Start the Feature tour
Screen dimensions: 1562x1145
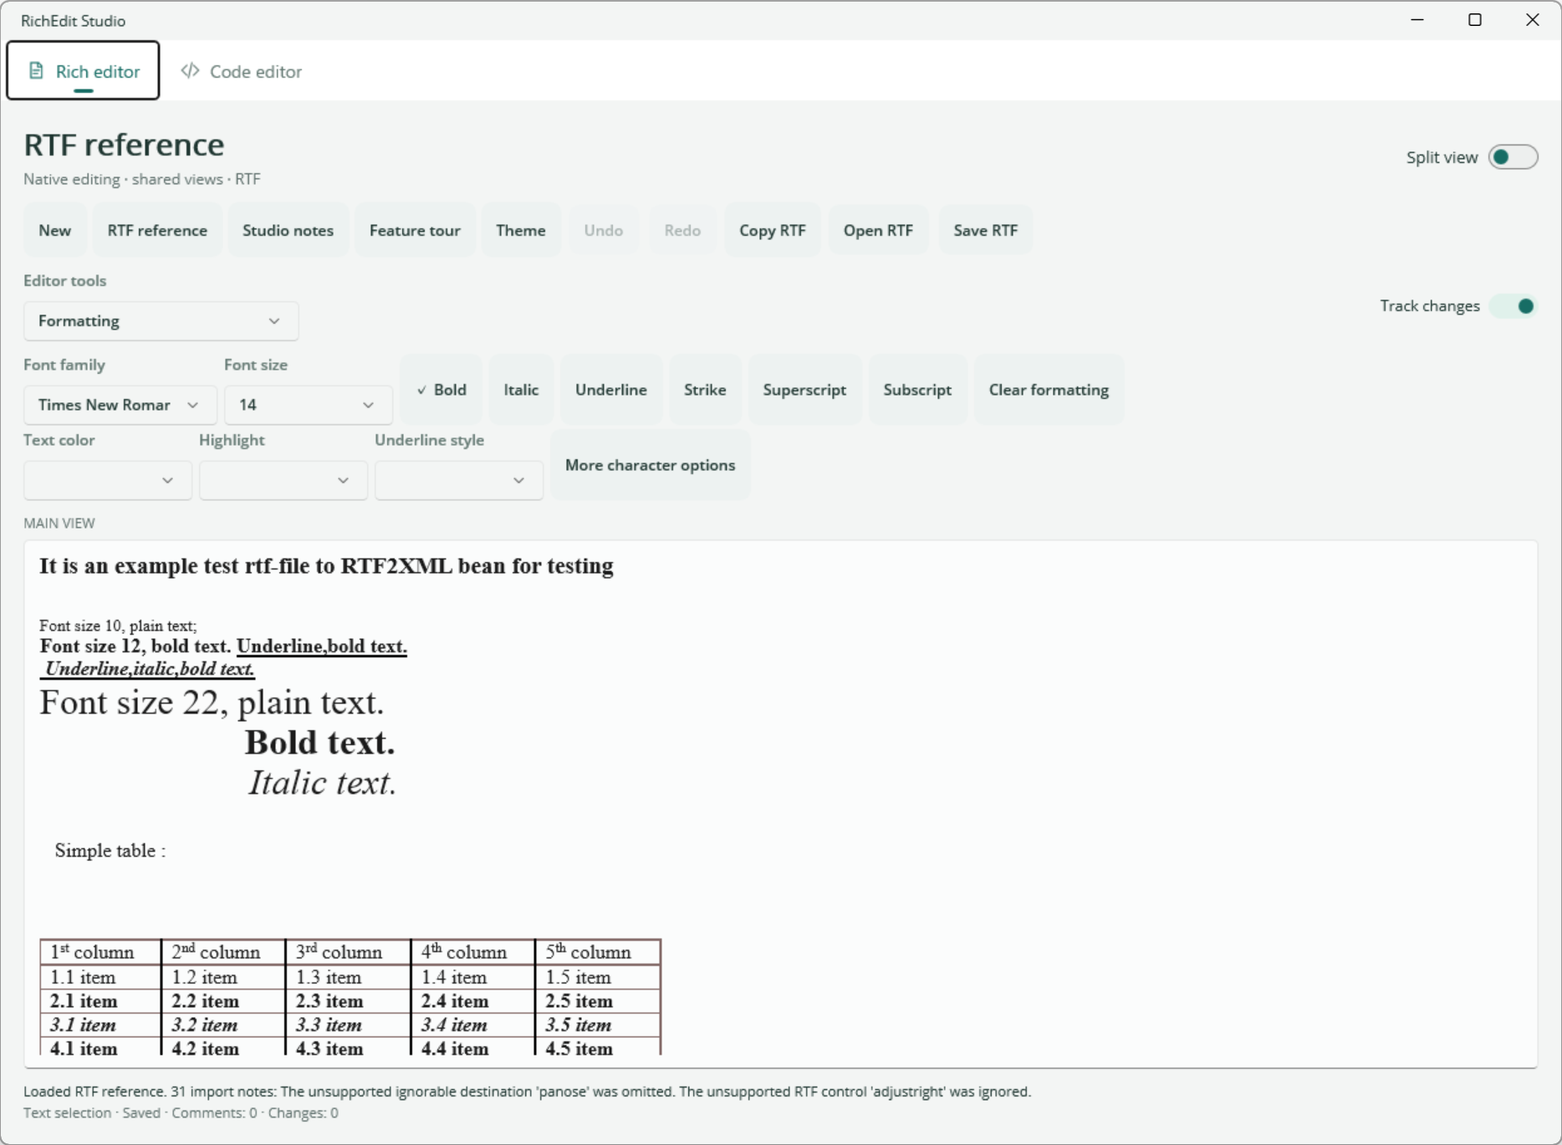tap(415, 230)
